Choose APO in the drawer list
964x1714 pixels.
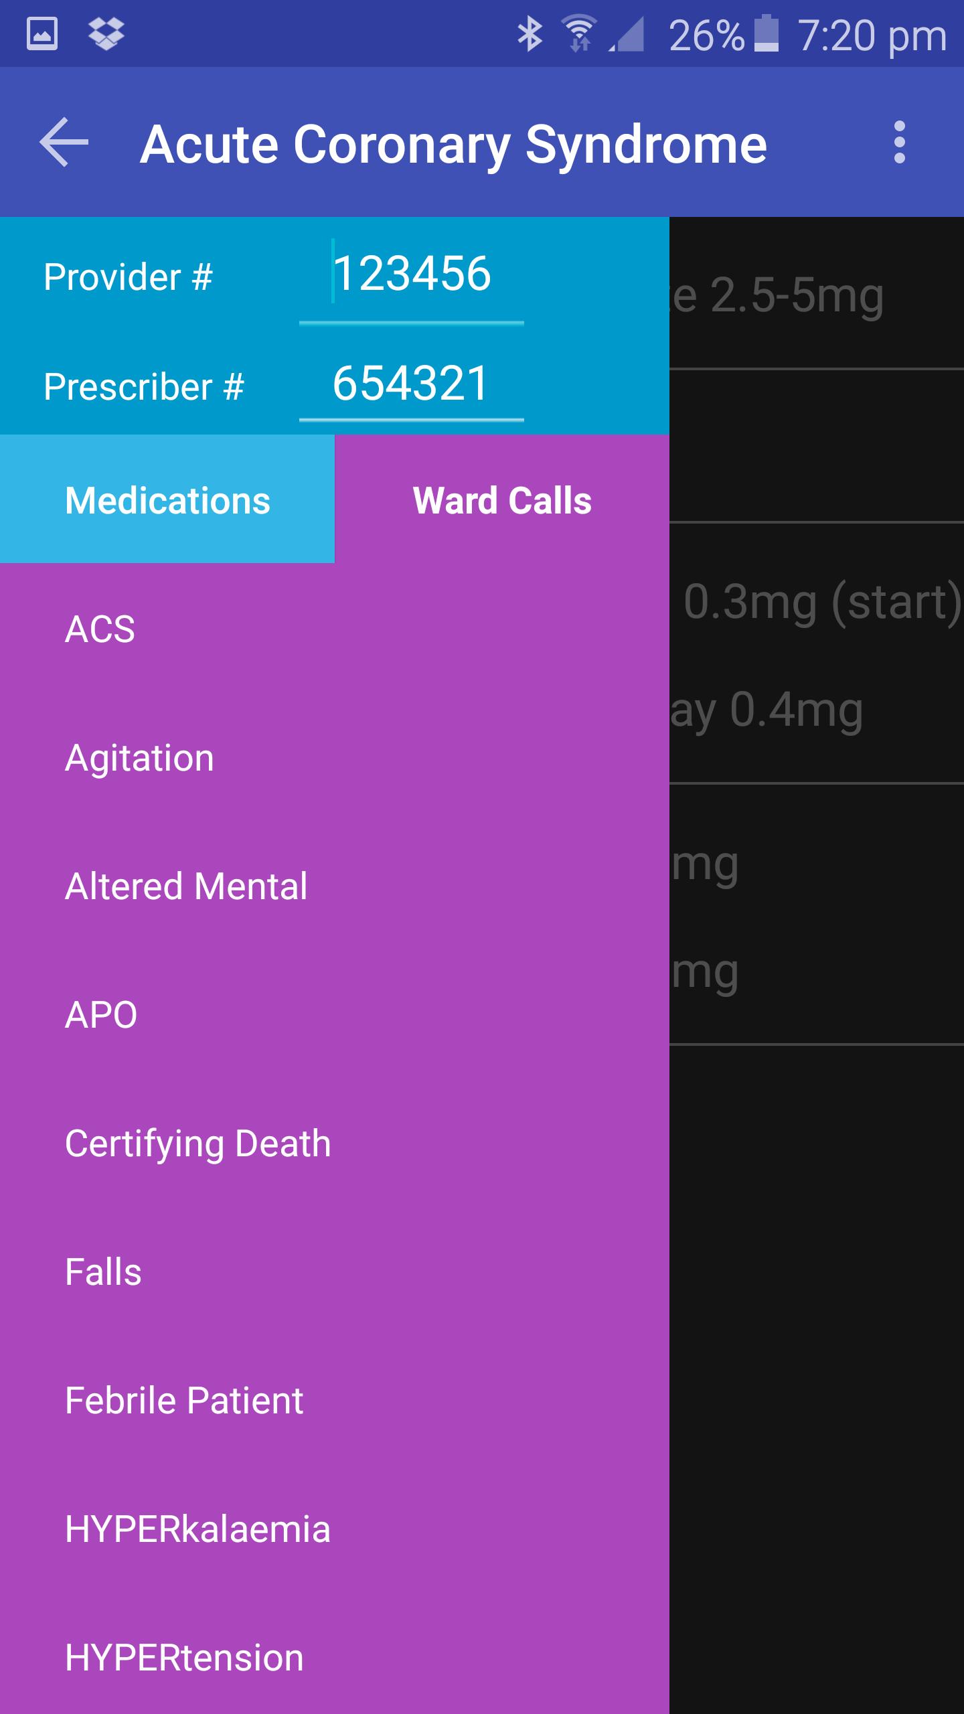pyautogui.click(x=101, y=1015)
